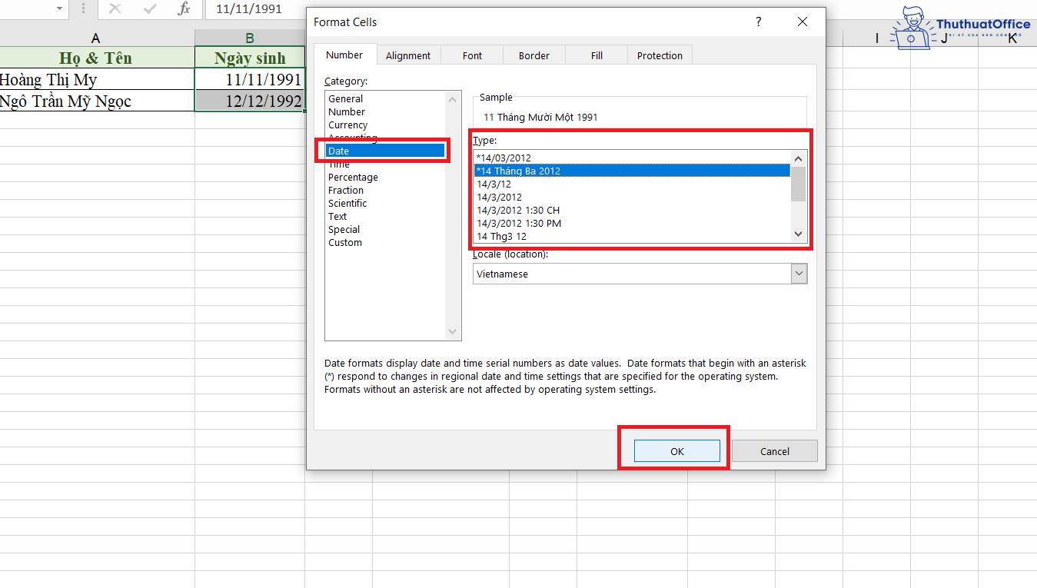Click the scroll-up arrow of the Category list
Viewport: 1037px width, 588px height.
pos(453,98)
